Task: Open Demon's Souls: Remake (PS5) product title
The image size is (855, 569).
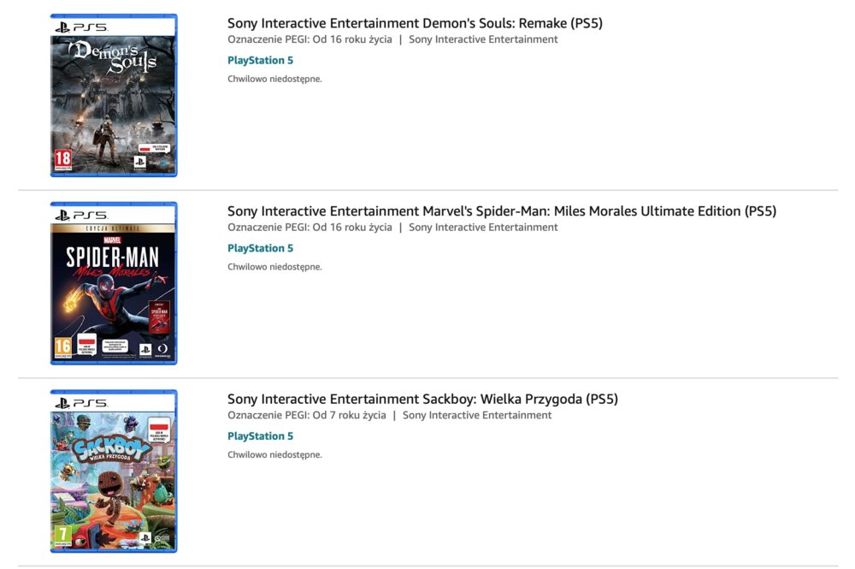Action: pyautogui.click(x=415, y=23)
